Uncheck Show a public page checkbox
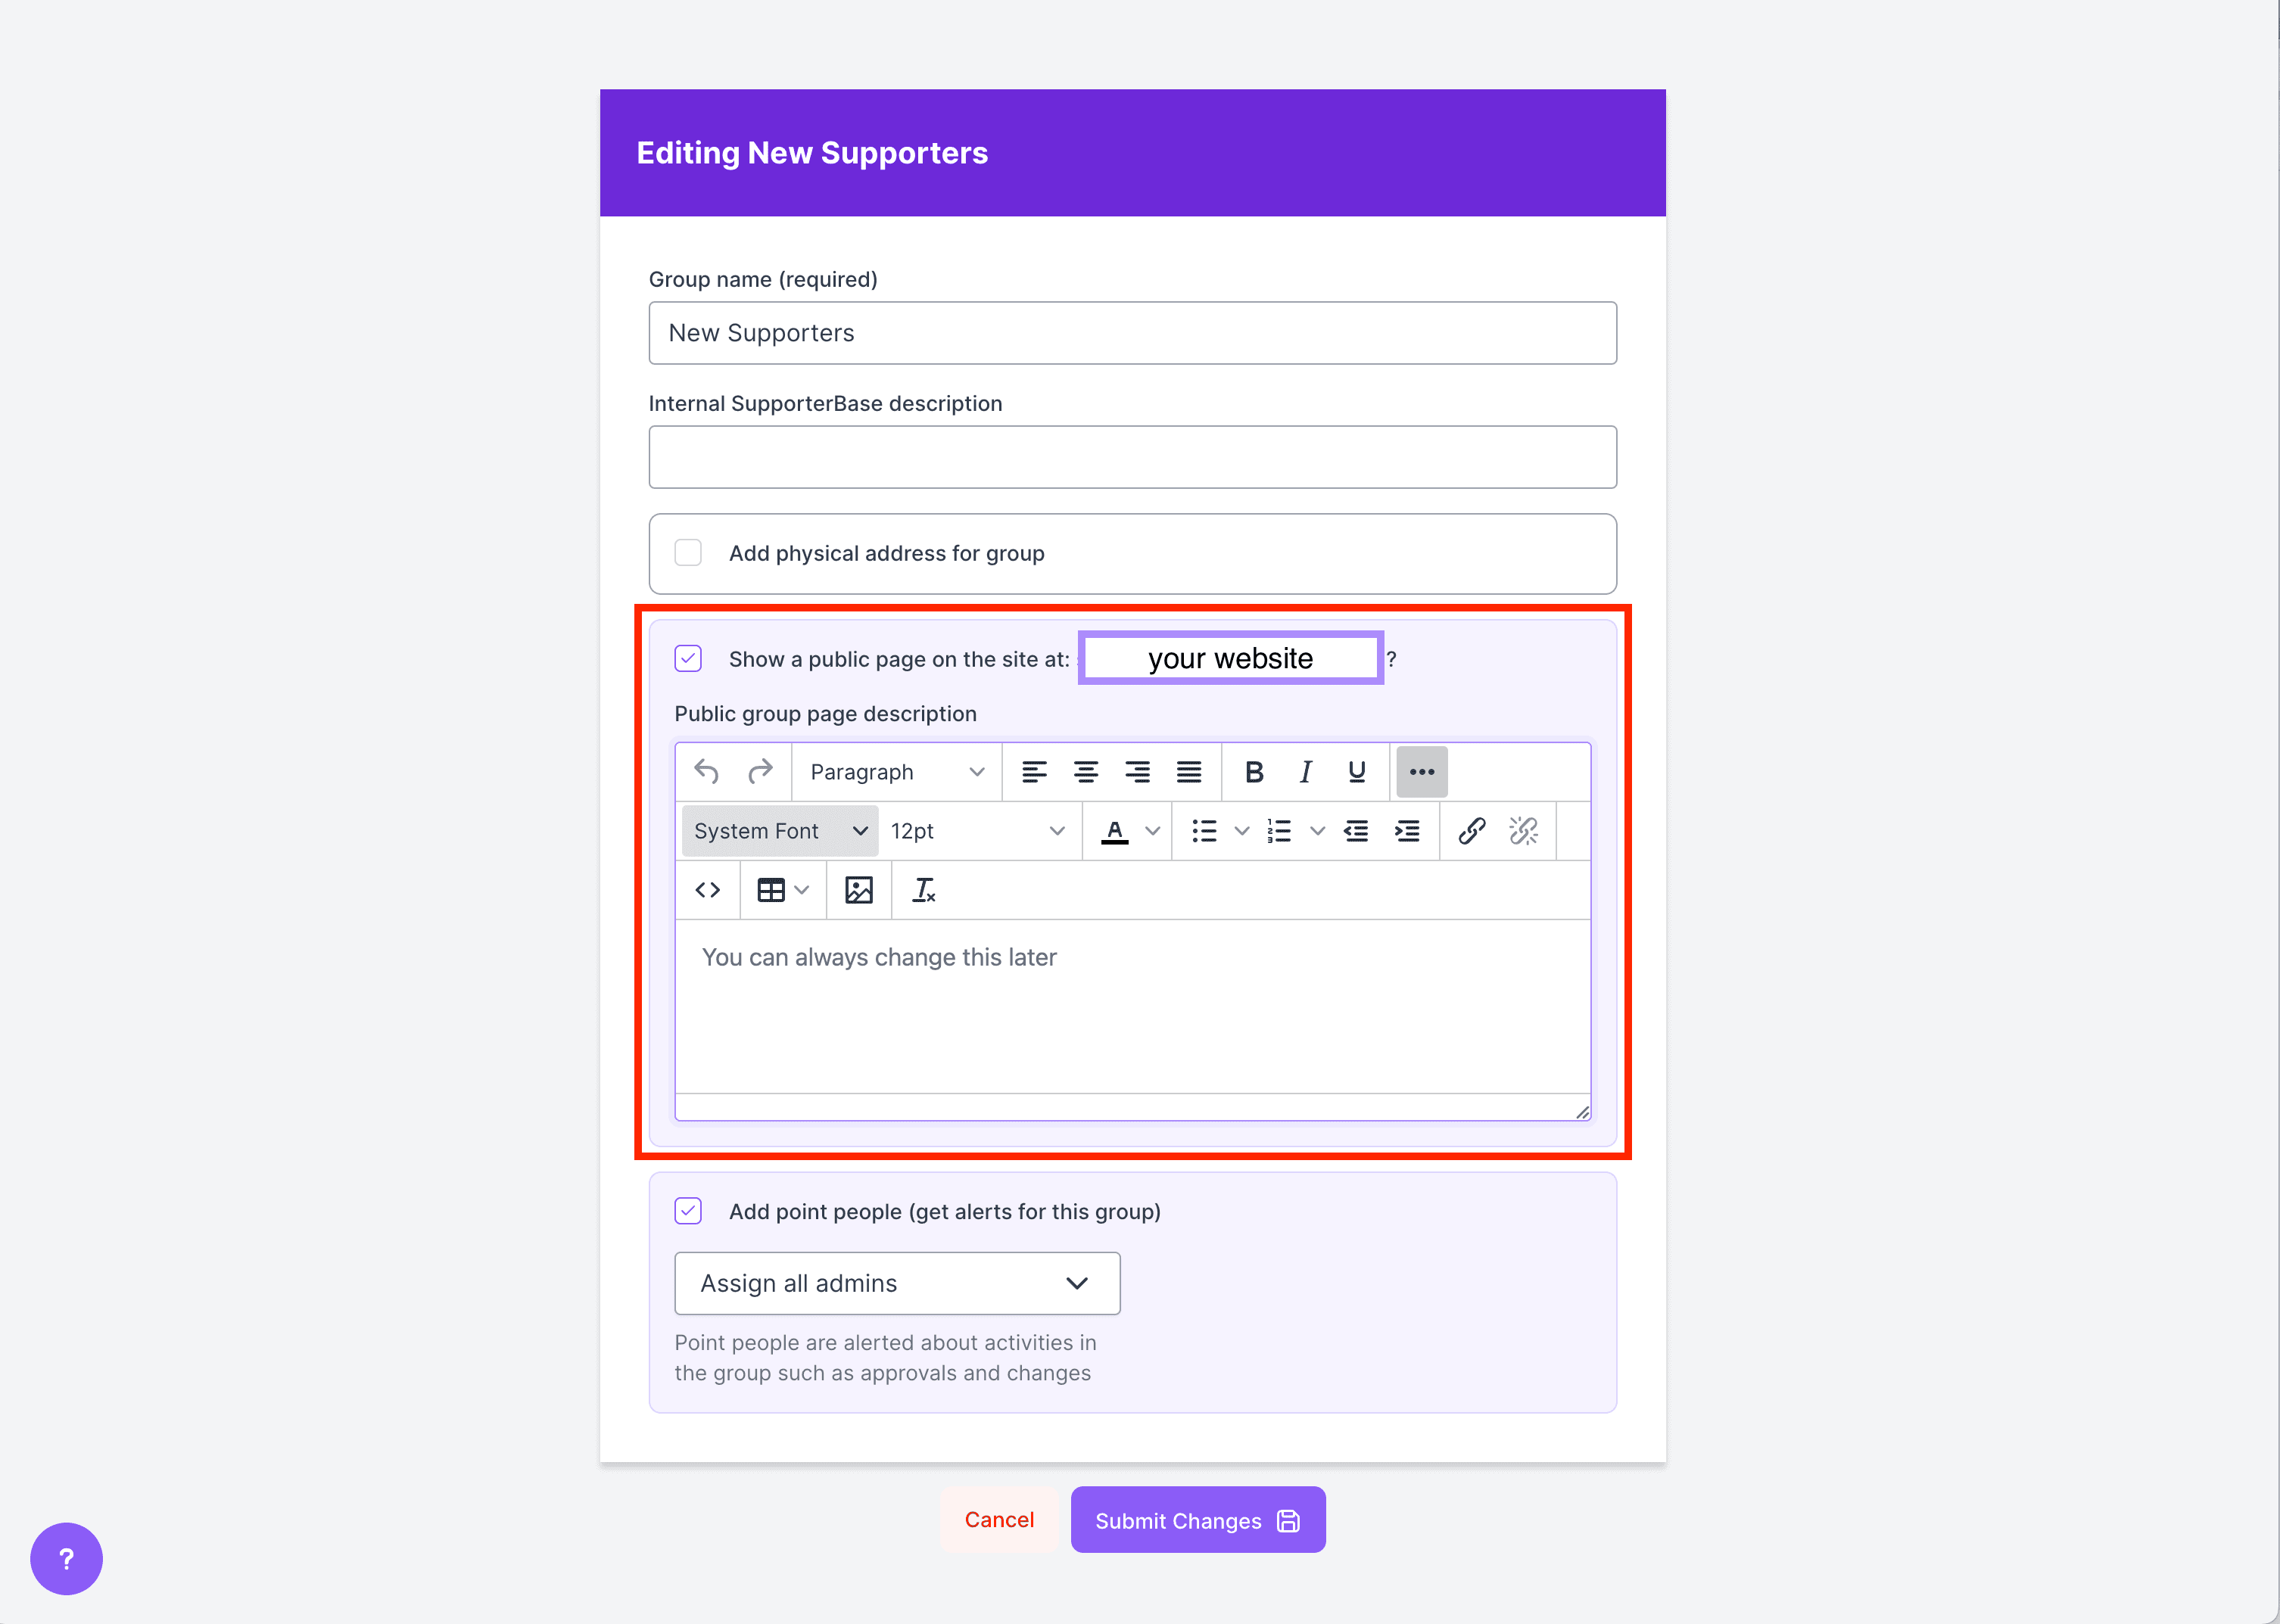This screenshot has width=2280, height=1624. [688, 659]
